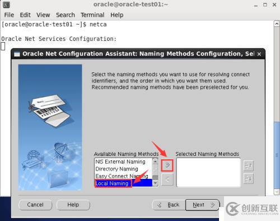Click terminal scrollbar down arrow
The height and width of the screenshot is (221, 280).
pos(277,192)
